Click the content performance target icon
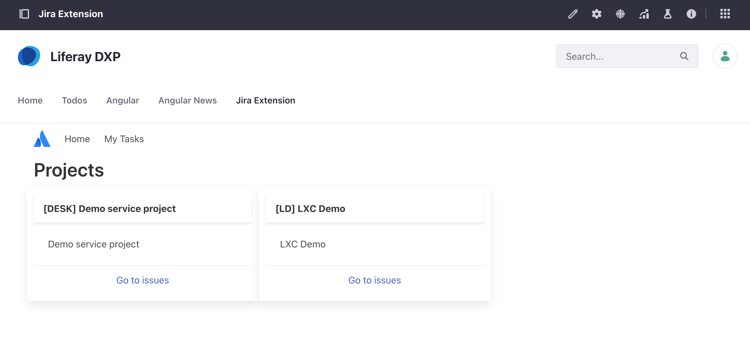Screen dimensions: 750x363 (620, 14)
